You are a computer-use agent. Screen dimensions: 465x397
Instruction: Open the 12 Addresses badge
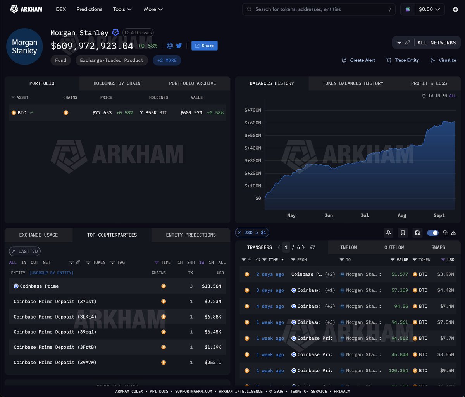tap(138, 33)
